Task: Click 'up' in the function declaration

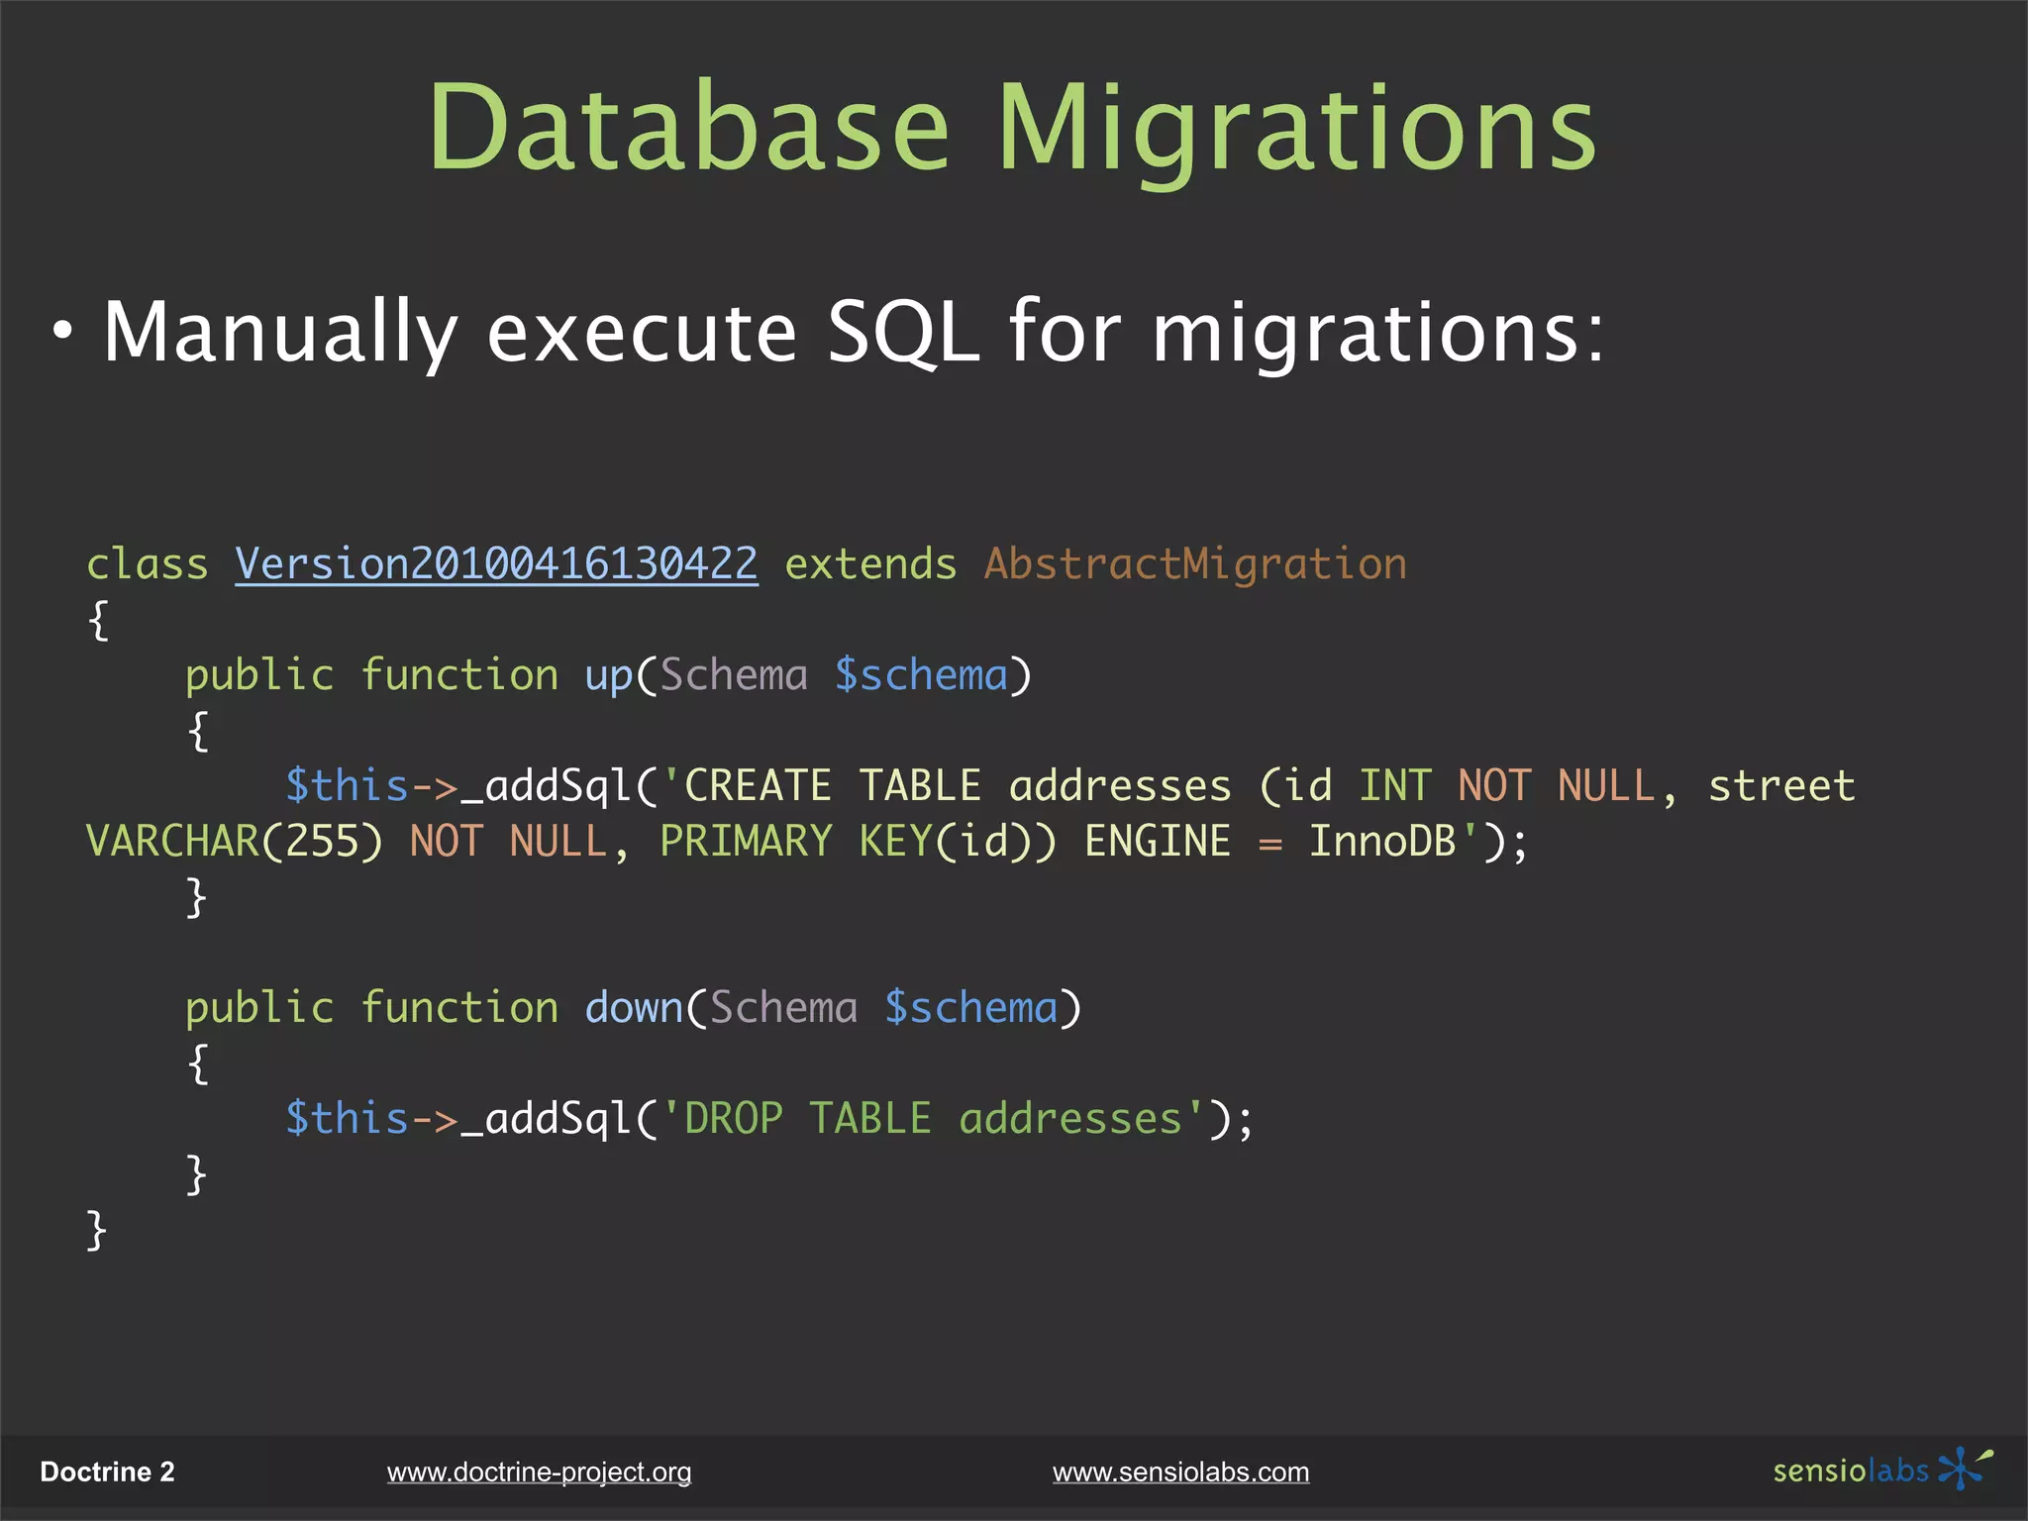Action: [608, 676]
